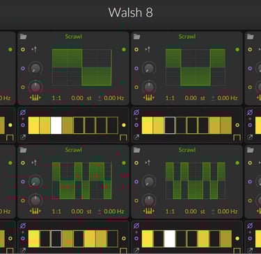Image resolution: width=261 pixels, height=254 pixels.
Task: Click the square pulse-shape icon on the Steps module under top-right Scrawl
Action: 237,137
